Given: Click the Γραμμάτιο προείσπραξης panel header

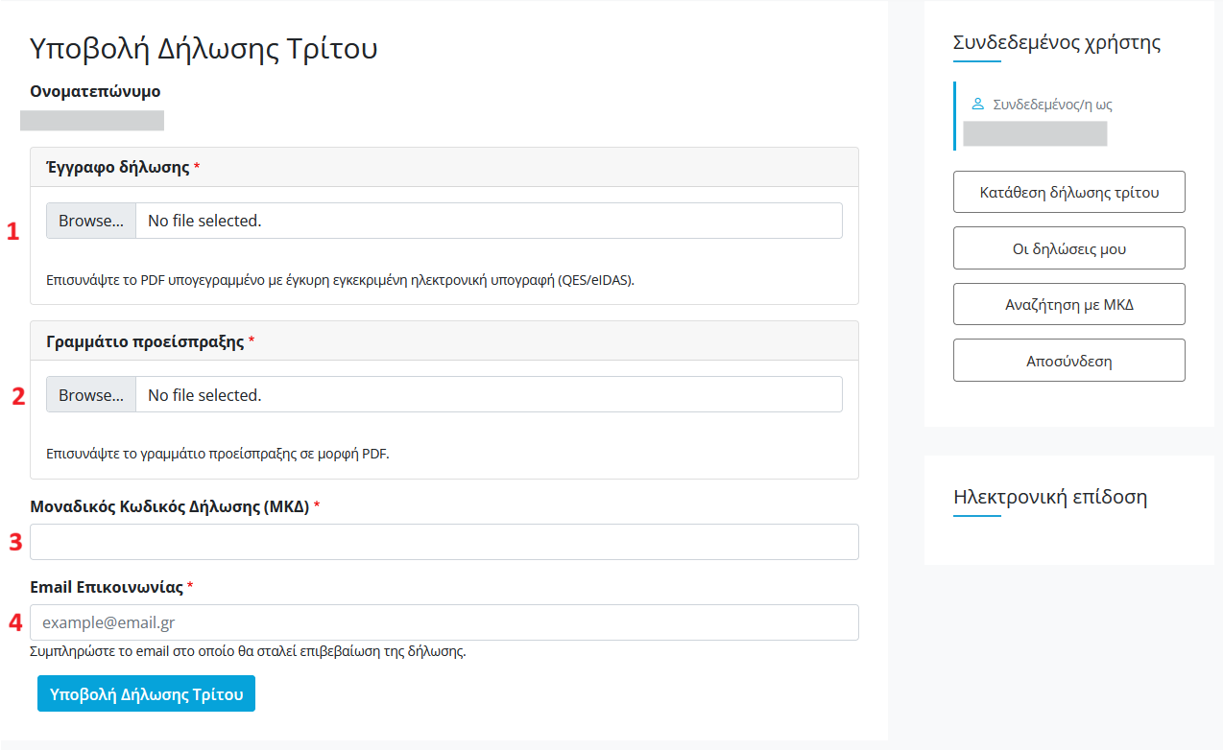Looking at the screenshot, I should point(444,341).
